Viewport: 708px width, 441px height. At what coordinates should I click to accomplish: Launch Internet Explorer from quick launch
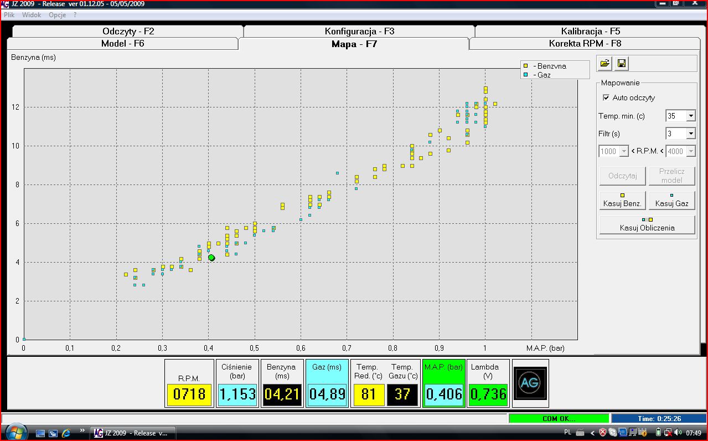tap(66, 433)
